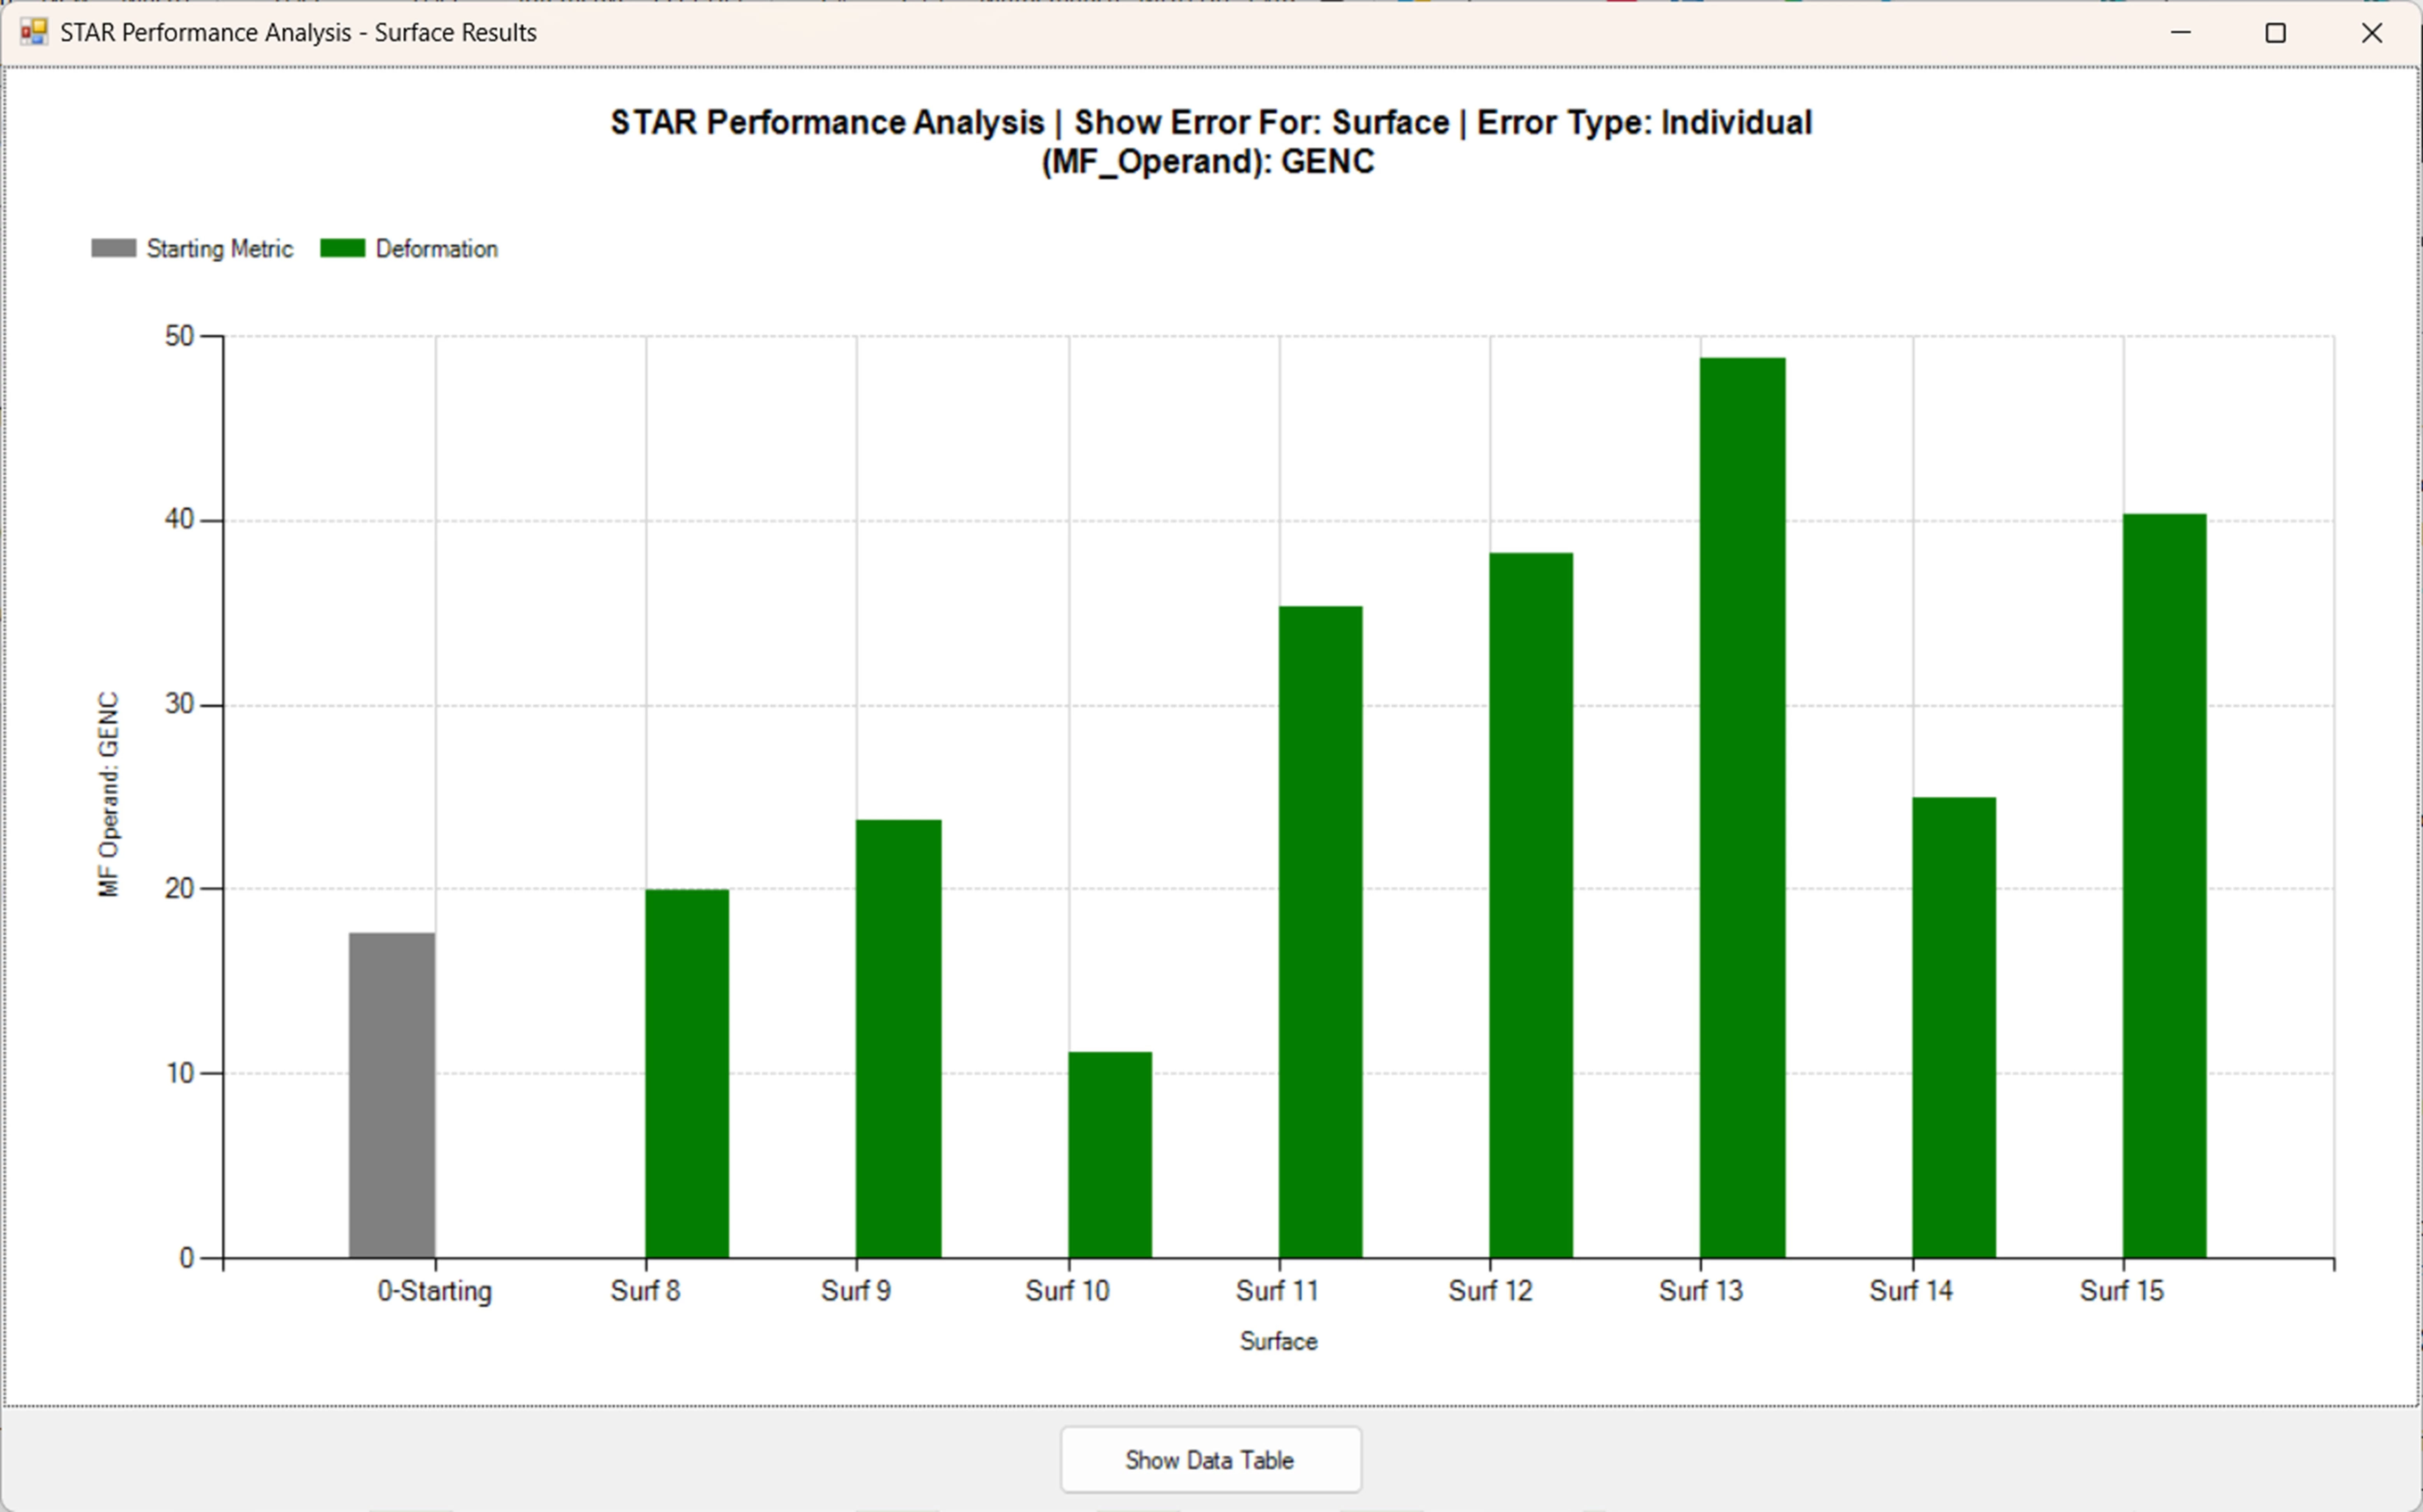Click the gray Starting Metric legend swatch
This screenshot has width=2423, height=1512.
[x=113, y=248]
